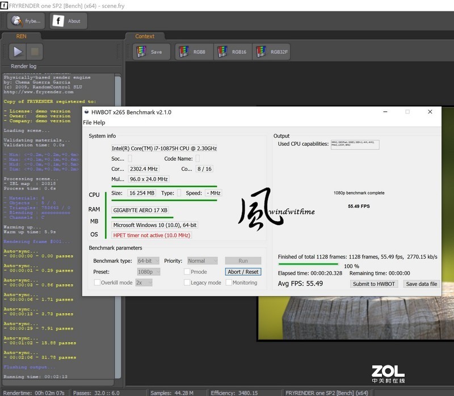This screenshot has height=396, width=454.
Task: Toggle the Monitoring checkbox
Action: point(229,283)
